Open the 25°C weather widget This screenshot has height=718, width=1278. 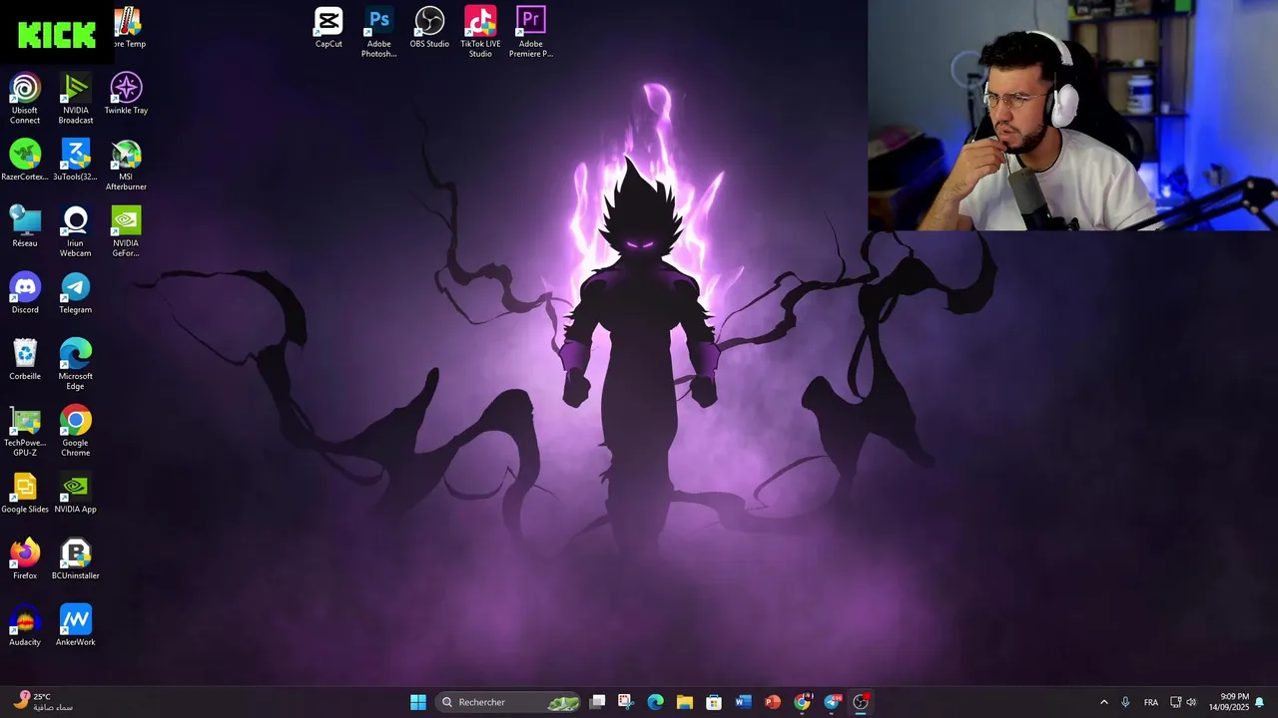click(43, 702)
